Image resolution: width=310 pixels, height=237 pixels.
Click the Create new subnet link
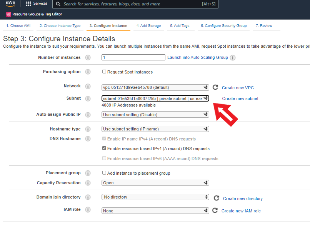[x=240, y=98]
